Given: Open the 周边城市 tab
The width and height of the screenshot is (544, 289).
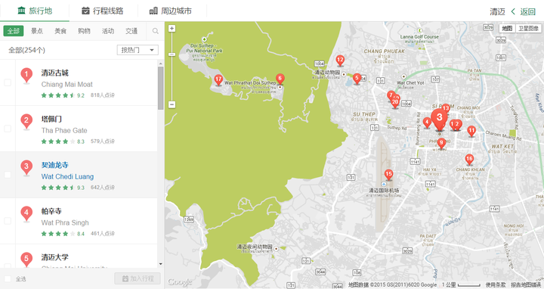Looking at the screenshot, I should (171, 11).
